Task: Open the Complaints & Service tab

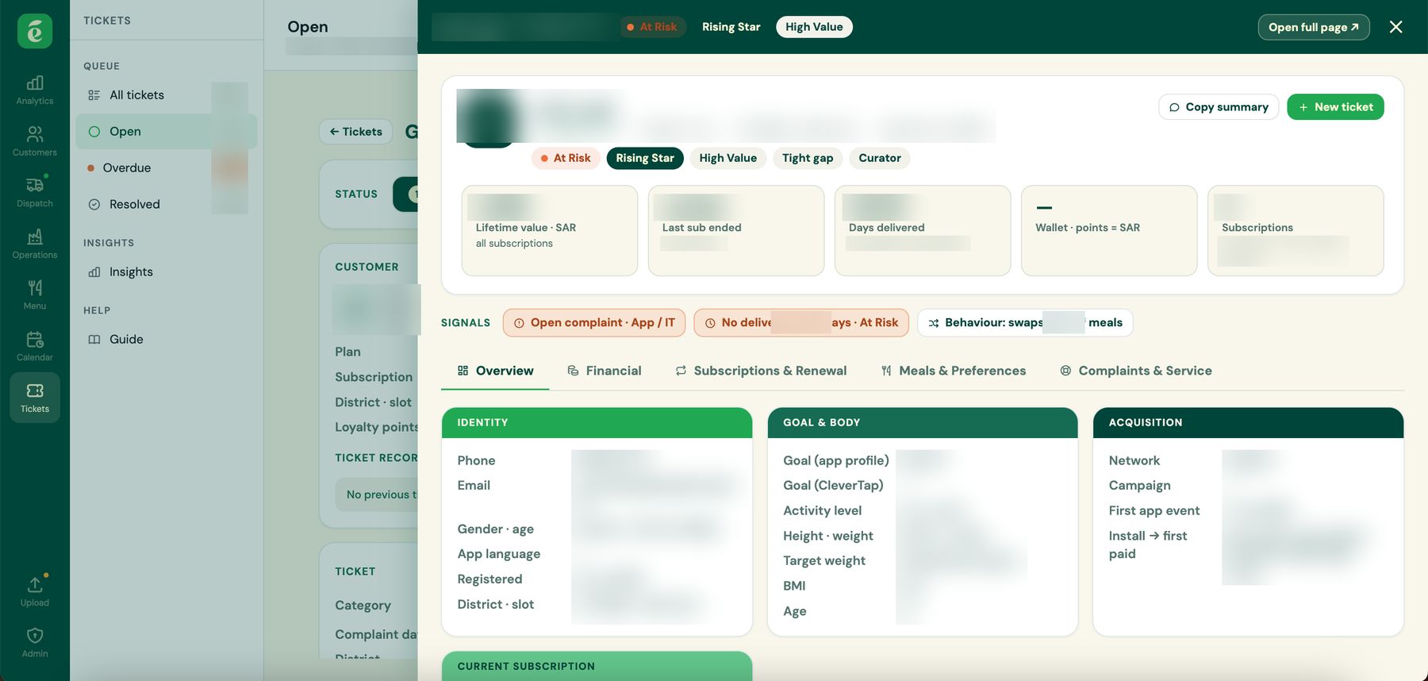Action: (x=1136, y=371)
